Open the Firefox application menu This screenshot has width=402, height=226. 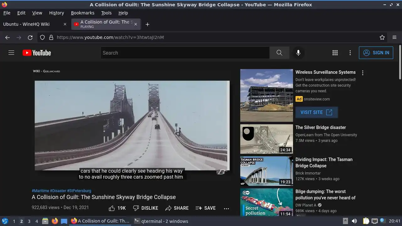pyautogui.click(x=394, y=37)
